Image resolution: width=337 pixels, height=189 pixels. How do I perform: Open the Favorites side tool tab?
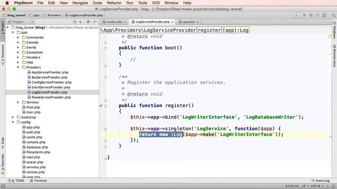point(3,164)
